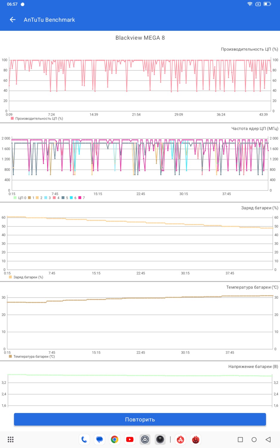Tap the SIM missing status icon
Viewport: 280px width, 448px height.
258,4
